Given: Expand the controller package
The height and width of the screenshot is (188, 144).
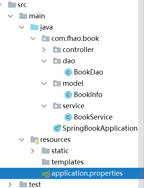Looking at the screenshot, I should pos(44,50).
